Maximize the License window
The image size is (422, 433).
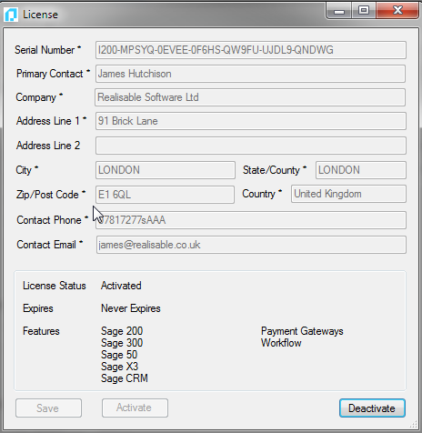364,11
